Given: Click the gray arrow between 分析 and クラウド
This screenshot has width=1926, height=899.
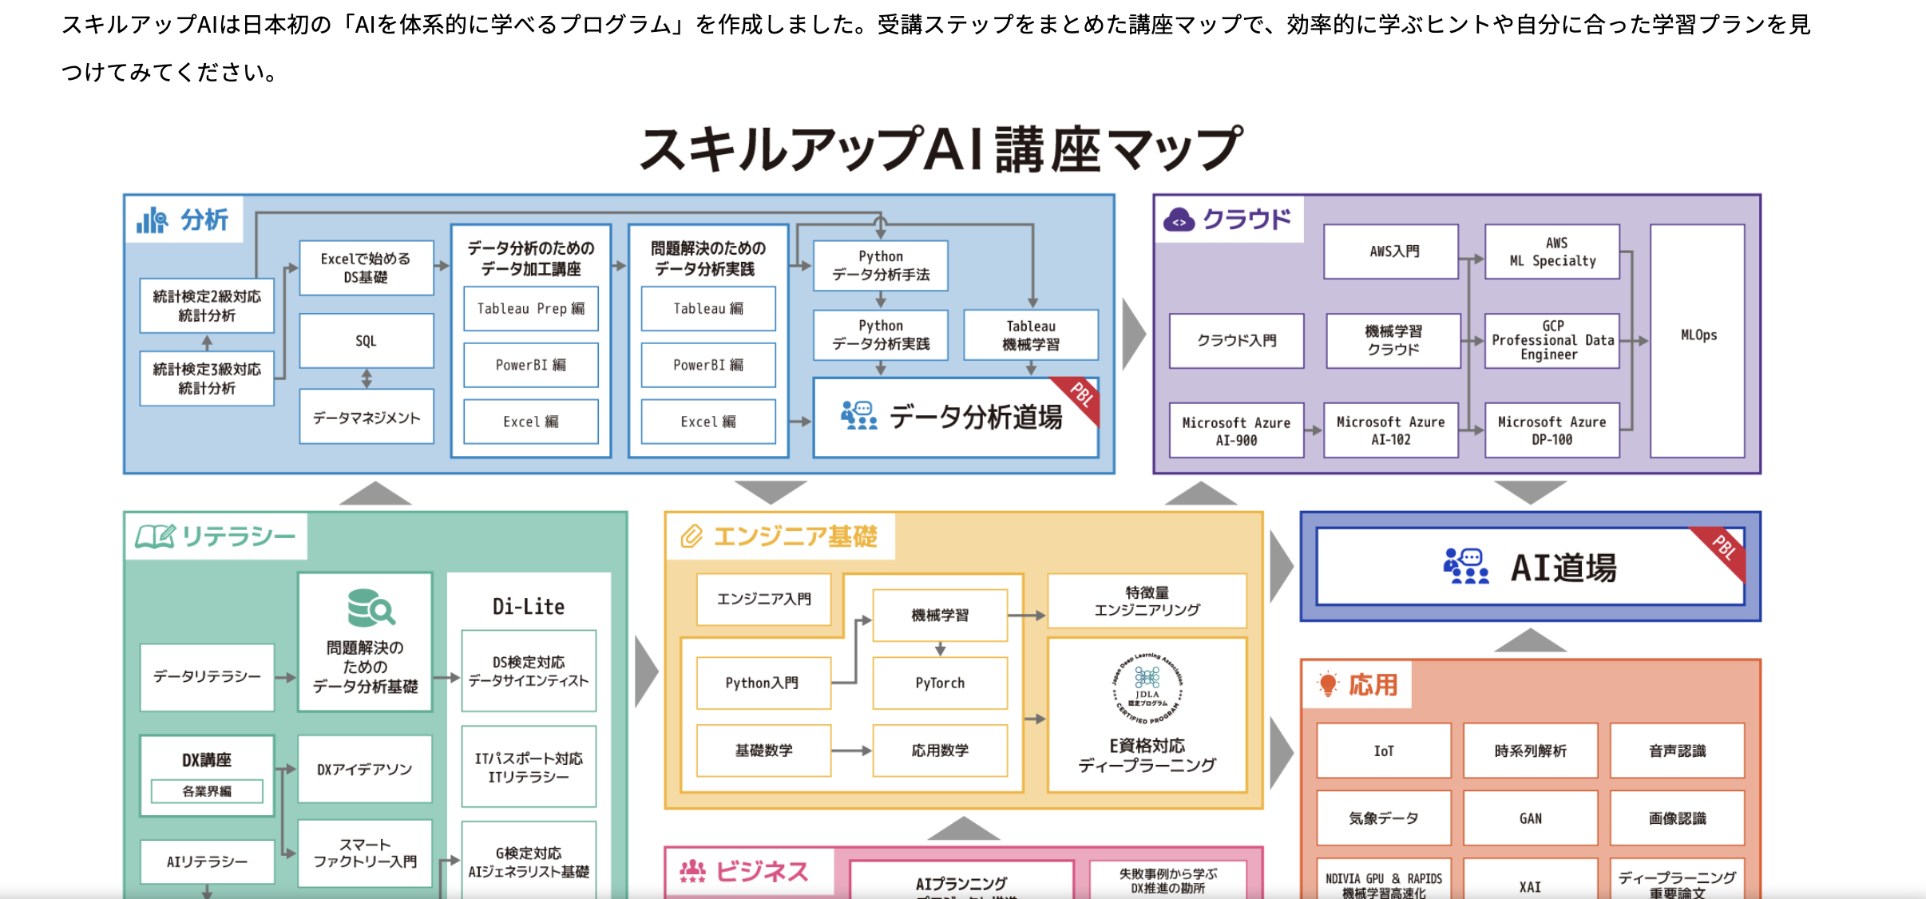Looking at the screenshot, I should [x=1133, y=334].
